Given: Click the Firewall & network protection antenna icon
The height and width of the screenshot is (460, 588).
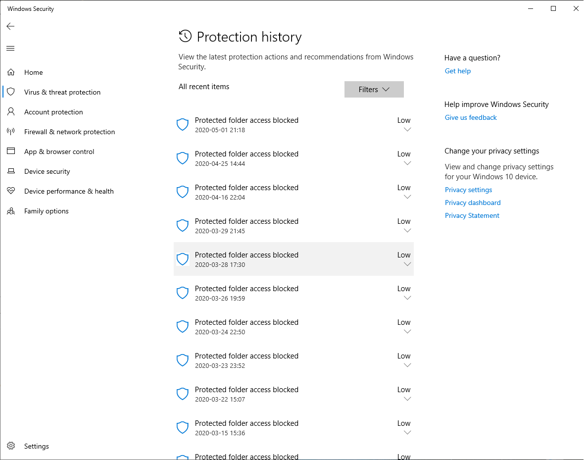Looking at the screenshot, I should (11, 132).
